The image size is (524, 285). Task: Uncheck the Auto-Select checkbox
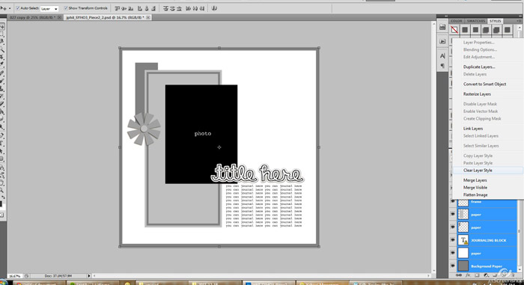pyautogui.click(x=18, y=8)
